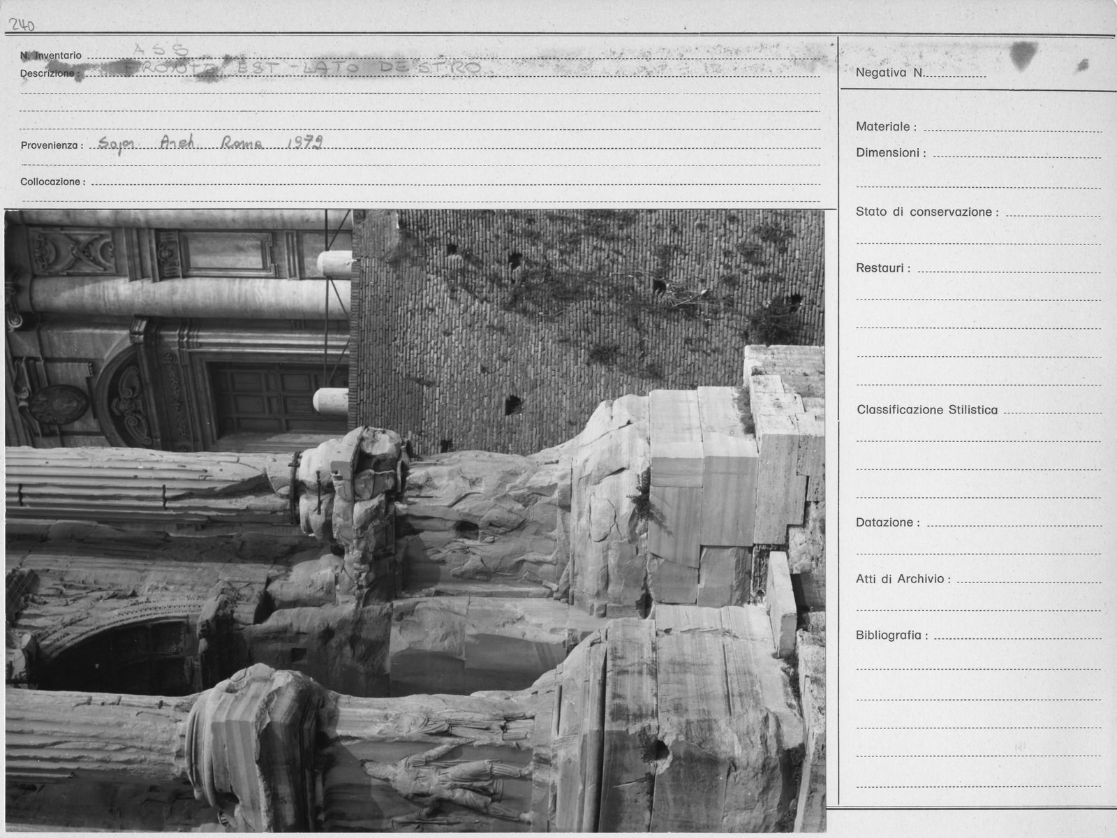The image size is (1117, 838).
Task: Click the 'Materiale :' label
Action: (886, 127)
